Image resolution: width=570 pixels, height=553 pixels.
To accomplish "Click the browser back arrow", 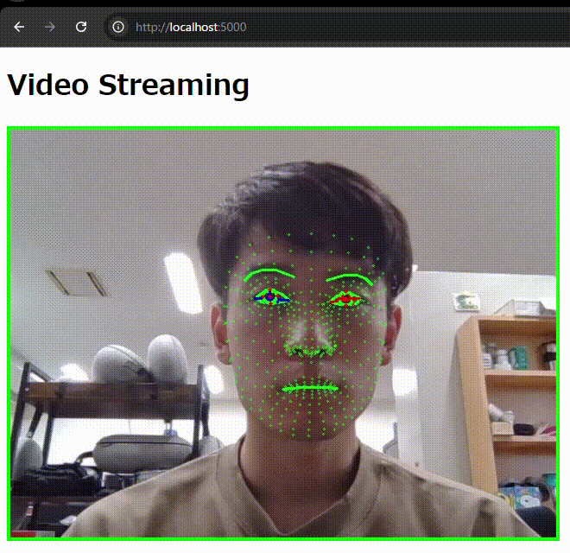I will 19,27.
